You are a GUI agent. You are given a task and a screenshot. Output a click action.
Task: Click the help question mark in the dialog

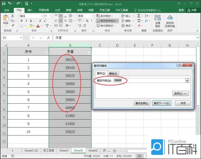(x=179, y=65)
